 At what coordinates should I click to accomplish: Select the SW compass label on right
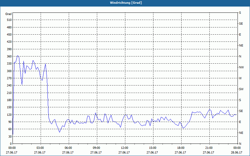coord(241,89)
